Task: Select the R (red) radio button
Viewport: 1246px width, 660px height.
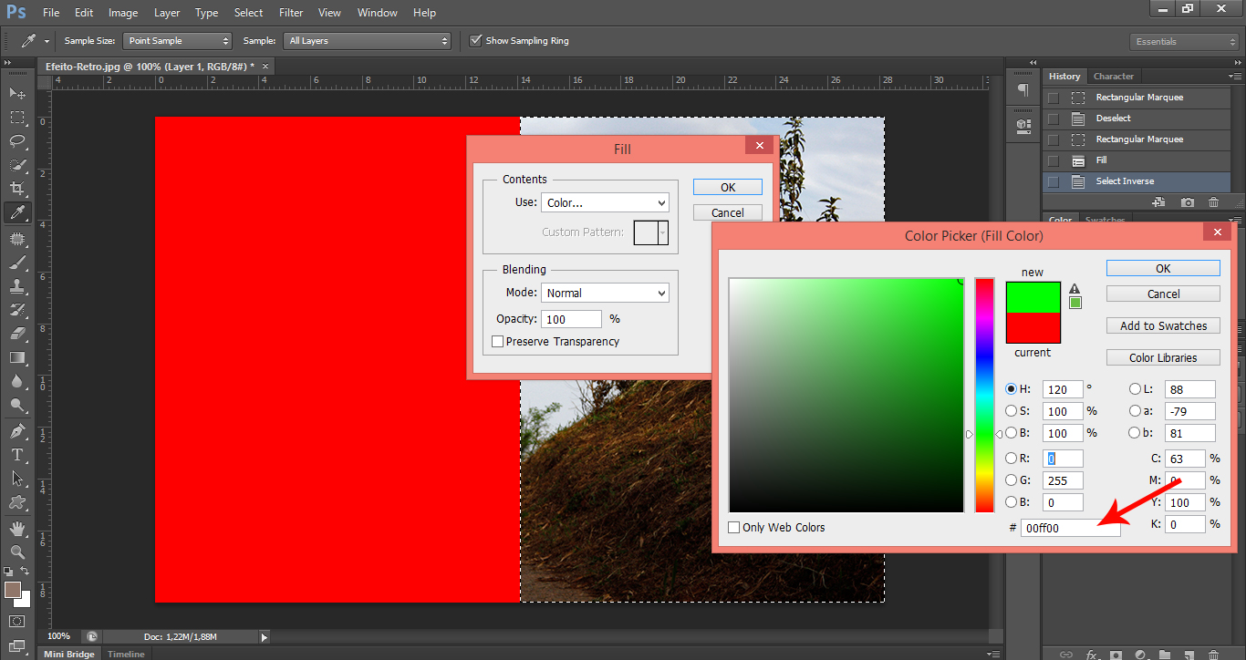Action: click(1011, 459)
